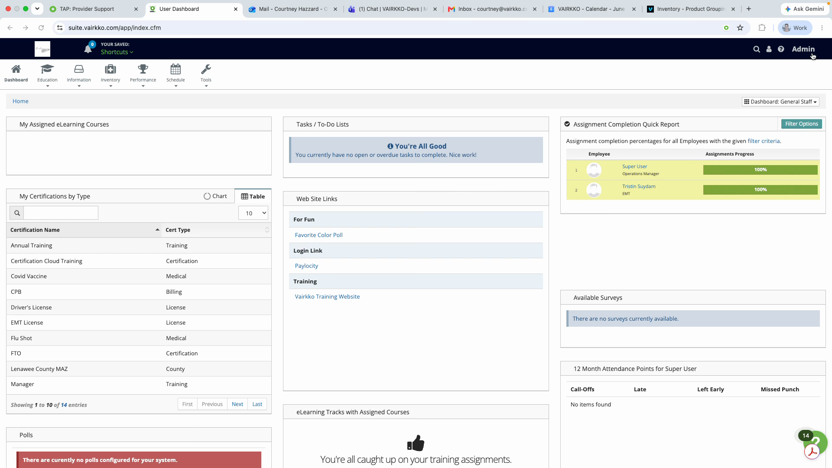Bookmark this page with the star icon
Image resolution: width=832 pixels, height=468 pixels.
click(740, 28)
